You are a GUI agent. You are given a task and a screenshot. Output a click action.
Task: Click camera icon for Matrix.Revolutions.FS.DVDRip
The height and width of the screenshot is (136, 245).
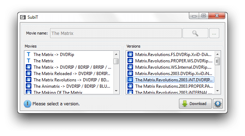pos(130,54)
